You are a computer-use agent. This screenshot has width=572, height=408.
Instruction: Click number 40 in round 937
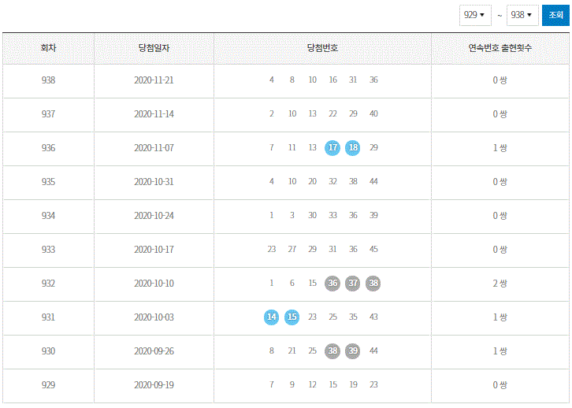[373, 113]
